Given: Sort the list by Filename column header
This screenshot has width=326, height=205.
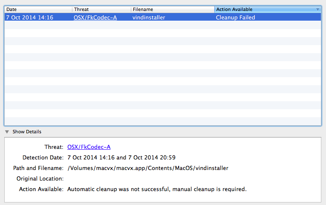Looking at the screenshot, I should 173,9.
